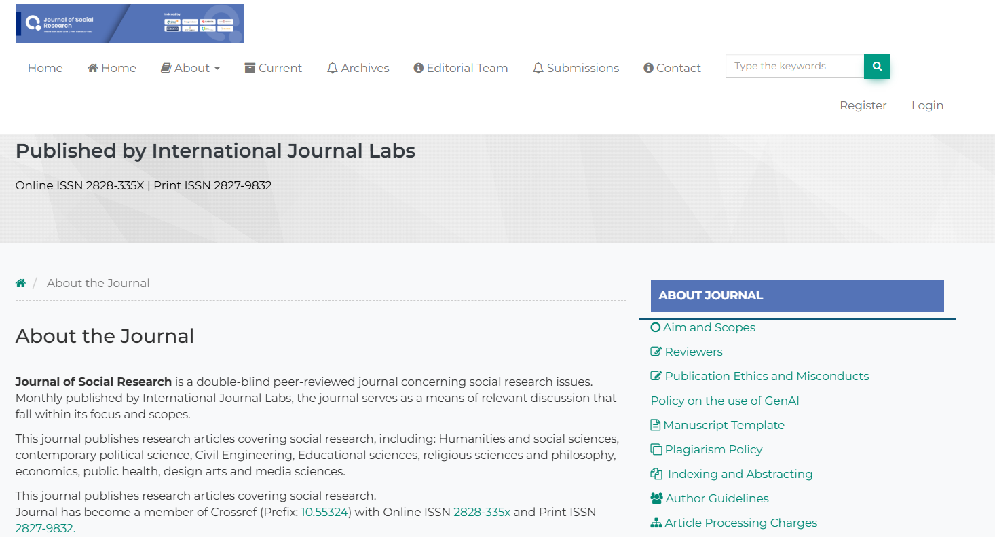Open Policy on the use of GenAI
The image size is (995, 537).
[x=725, y=401]
